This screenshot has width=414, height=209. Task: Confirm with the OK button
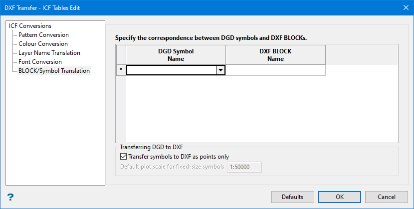[x=340, y=197]
